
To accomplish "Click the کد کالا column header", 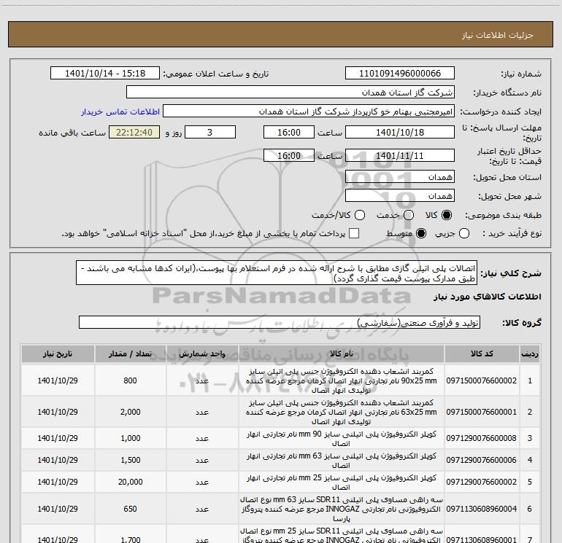I will pos(482,353).
